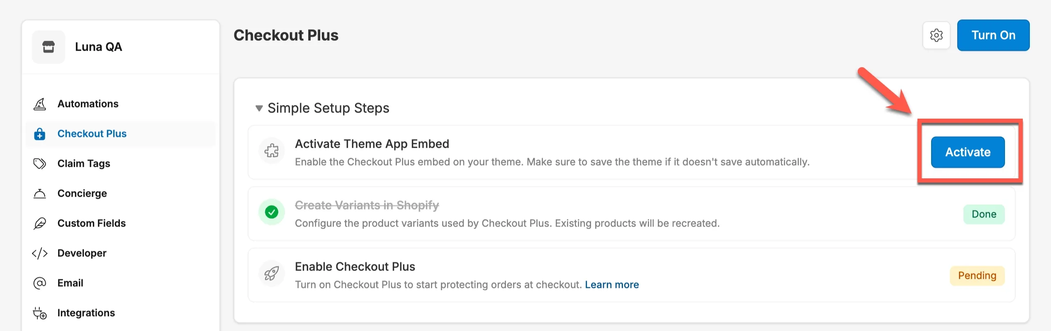Click the settings gear icon
Image resolution: width=1051 pixels, height=331 pixels.
pyautogui.click(x=936, y=35)
